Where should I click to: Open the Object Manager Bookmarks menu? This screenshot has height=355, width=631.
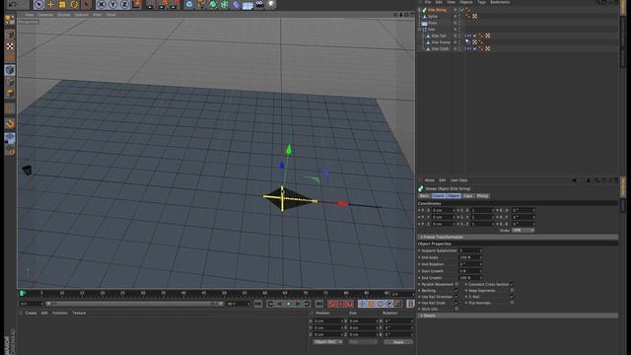500,2
